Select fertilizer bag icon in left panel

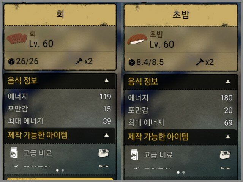[14, 153]
